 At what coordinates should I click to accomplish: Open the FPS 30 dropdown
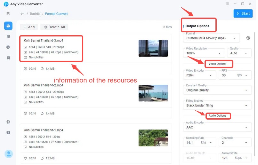[235, 75]
